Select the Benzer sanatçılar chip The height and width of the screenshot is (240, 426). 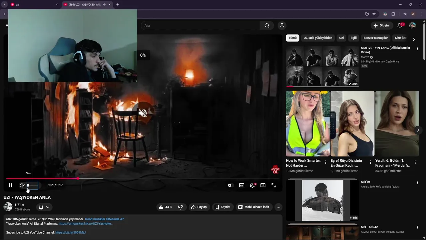click(x=376, y=38)
